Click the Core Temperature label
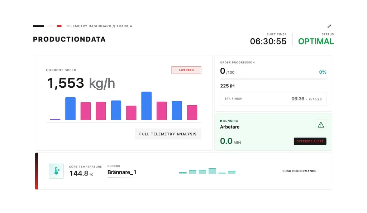 click(x=85, y=167)
